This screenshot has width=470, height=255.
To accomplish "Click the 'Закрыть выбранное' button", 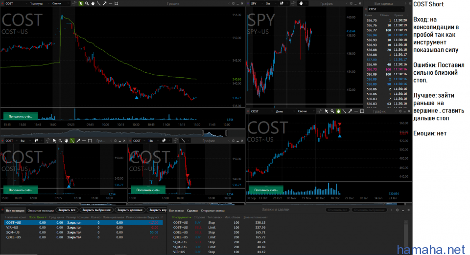I will pyautogui.click(x=96, y=210).
